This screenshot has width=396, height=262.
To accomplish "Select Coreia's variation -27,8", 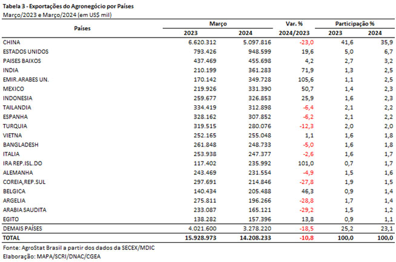I will [306, 182].
